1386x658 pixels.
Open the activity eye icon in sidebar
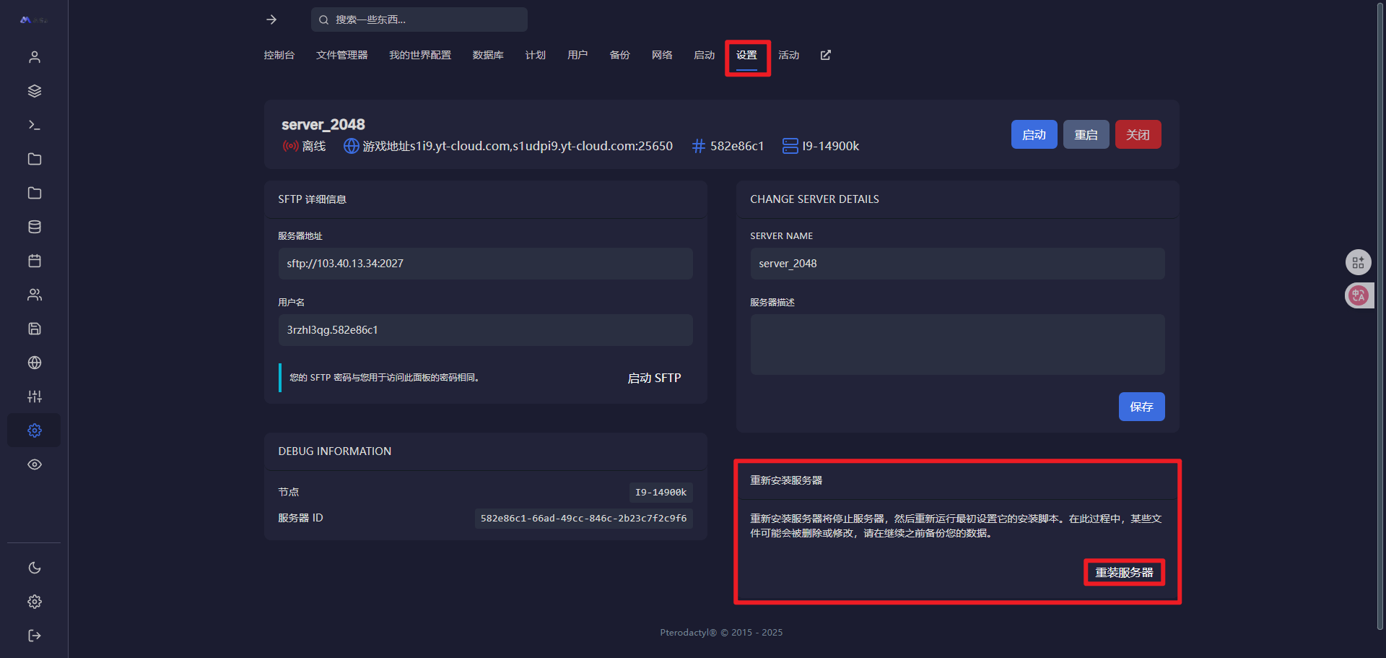click(34, 464)
